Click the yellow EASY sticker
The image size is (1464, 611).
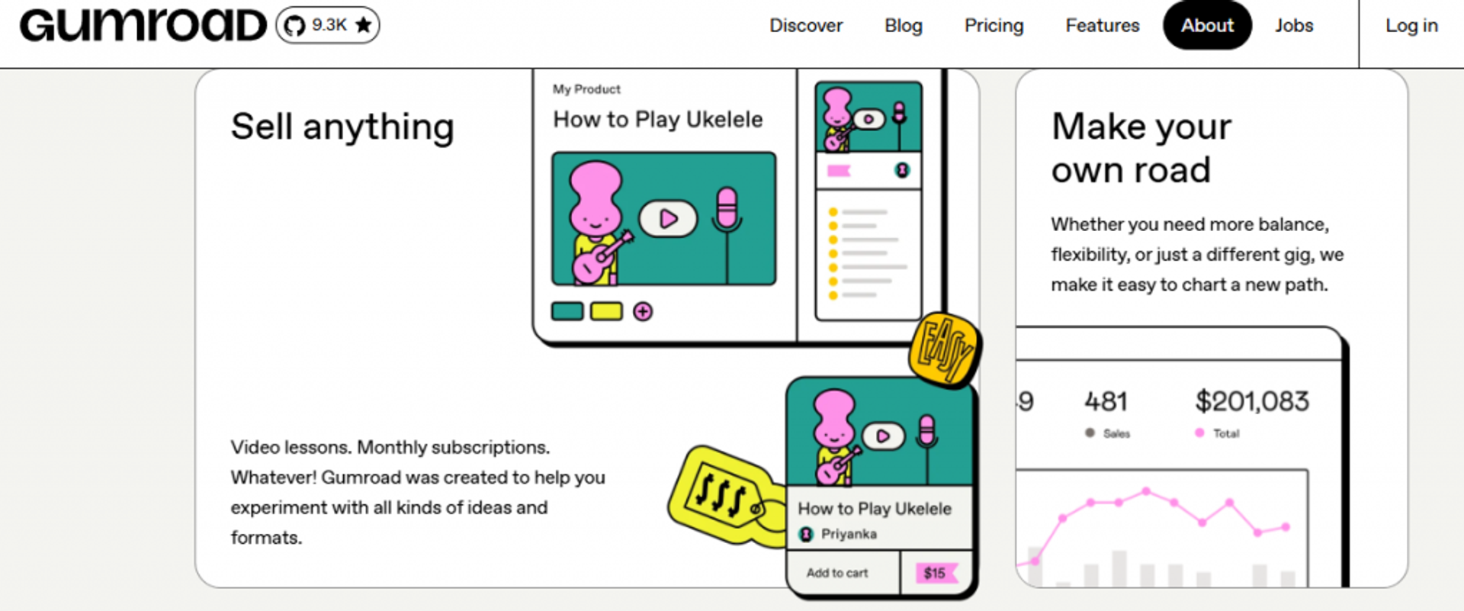(x=945, y=349)
